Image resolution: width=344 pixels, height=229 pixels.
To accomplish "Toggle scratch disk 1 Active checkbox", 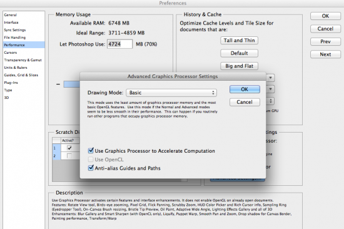I will [69, 148].
